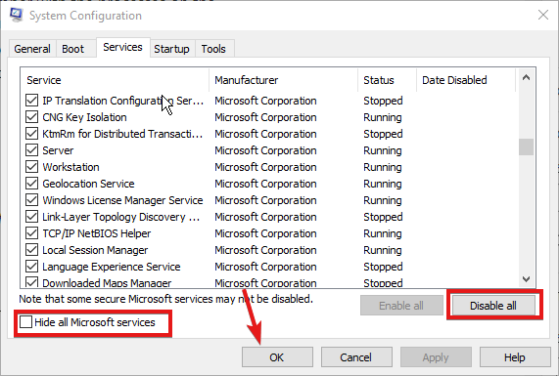Image resolution: width=559 pixels, height=376 pixels.
Task: Uncheck Windows License Manager Service
Action: click(x=31, y=200)
